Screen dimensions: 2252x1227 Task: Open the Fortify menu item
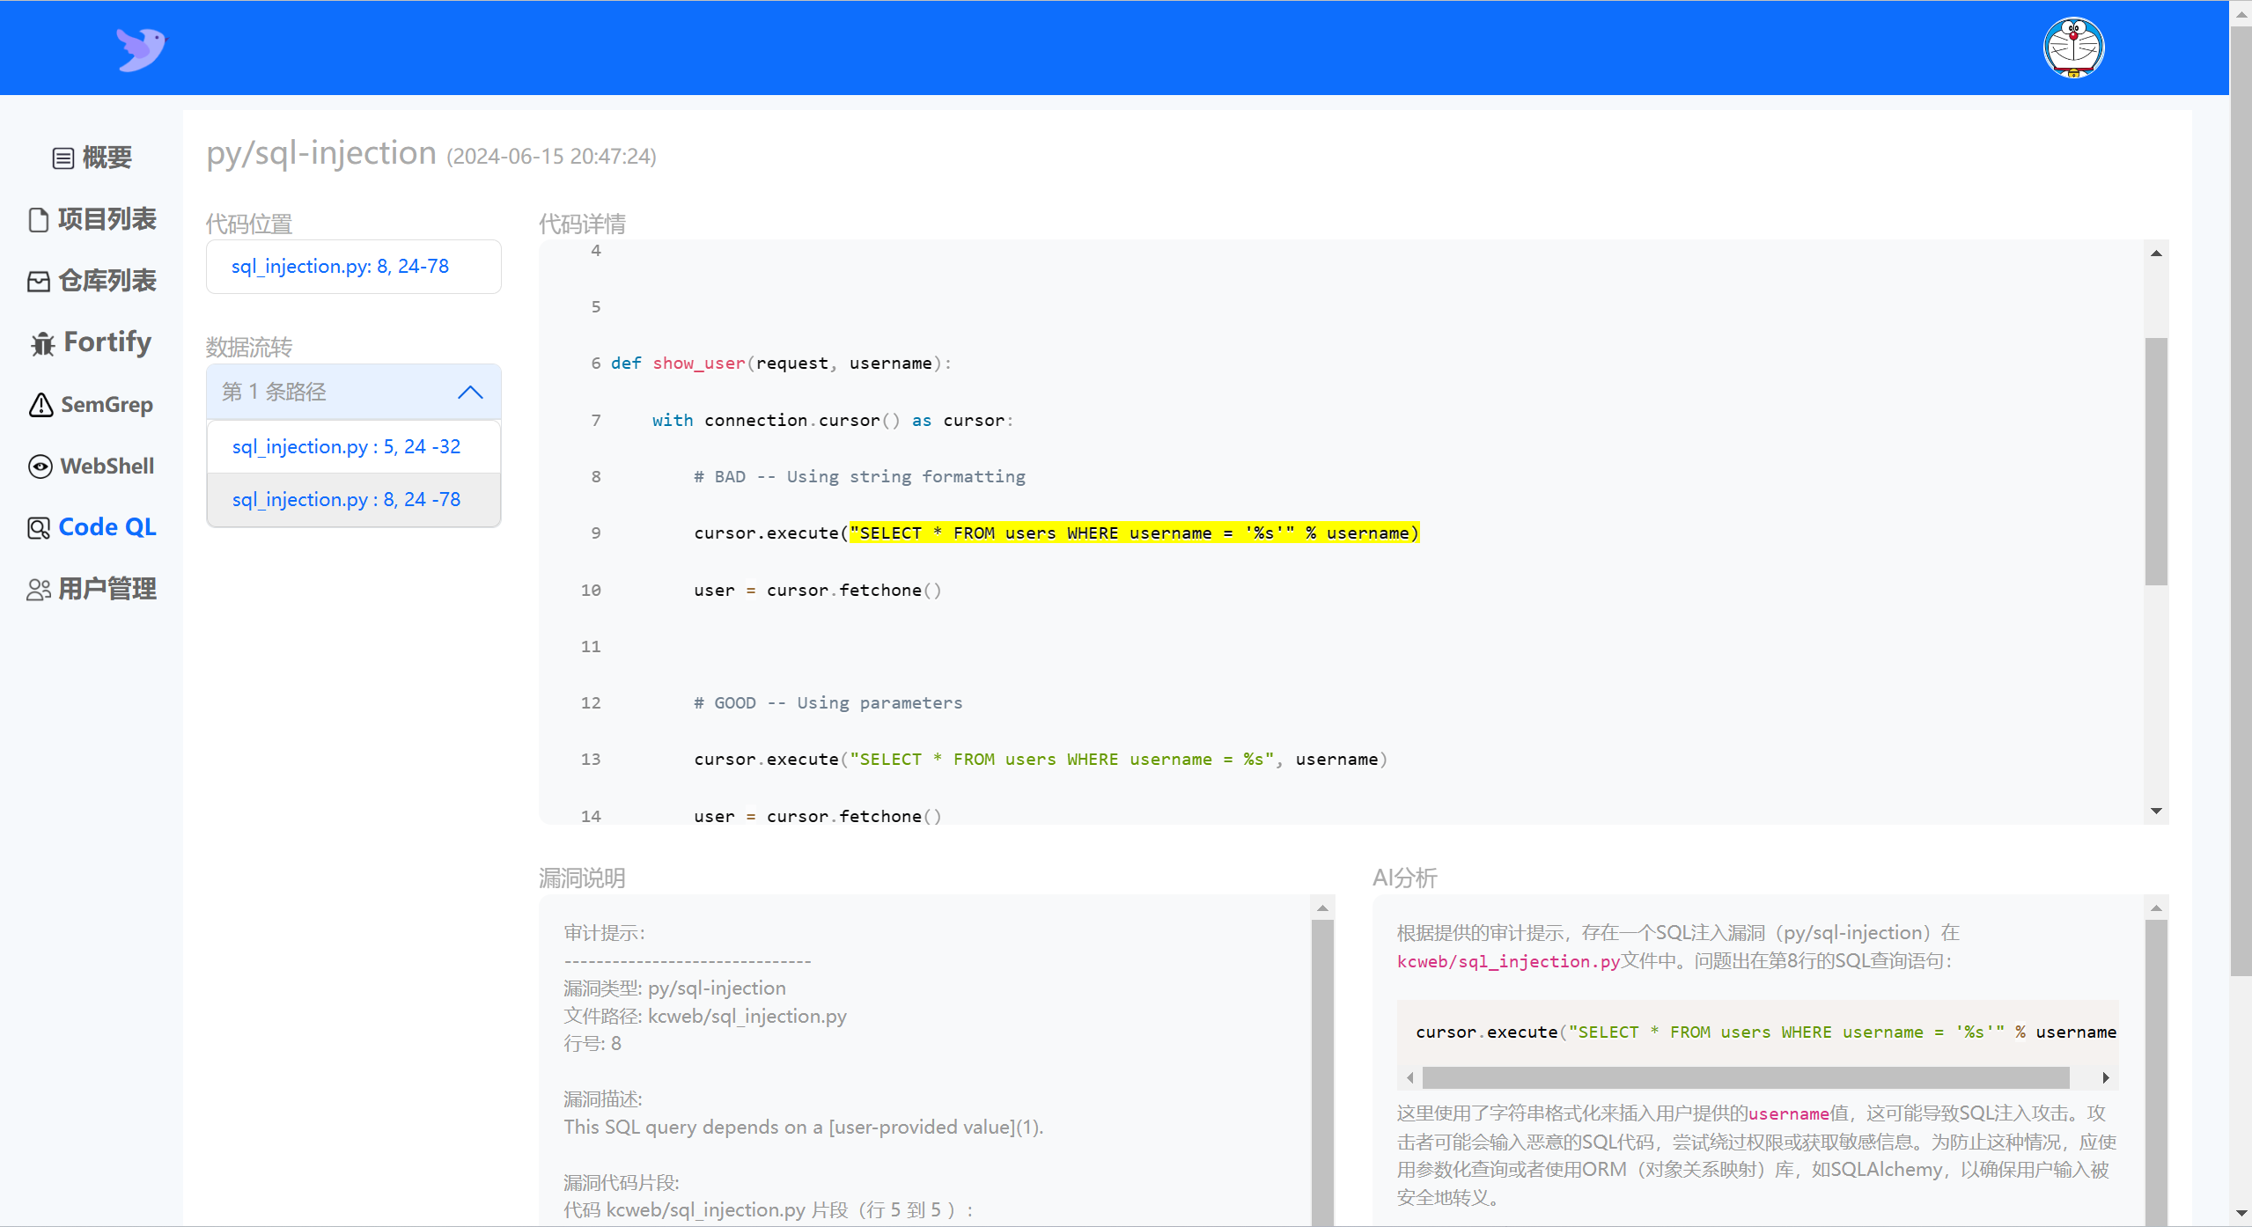pos(107,342)
